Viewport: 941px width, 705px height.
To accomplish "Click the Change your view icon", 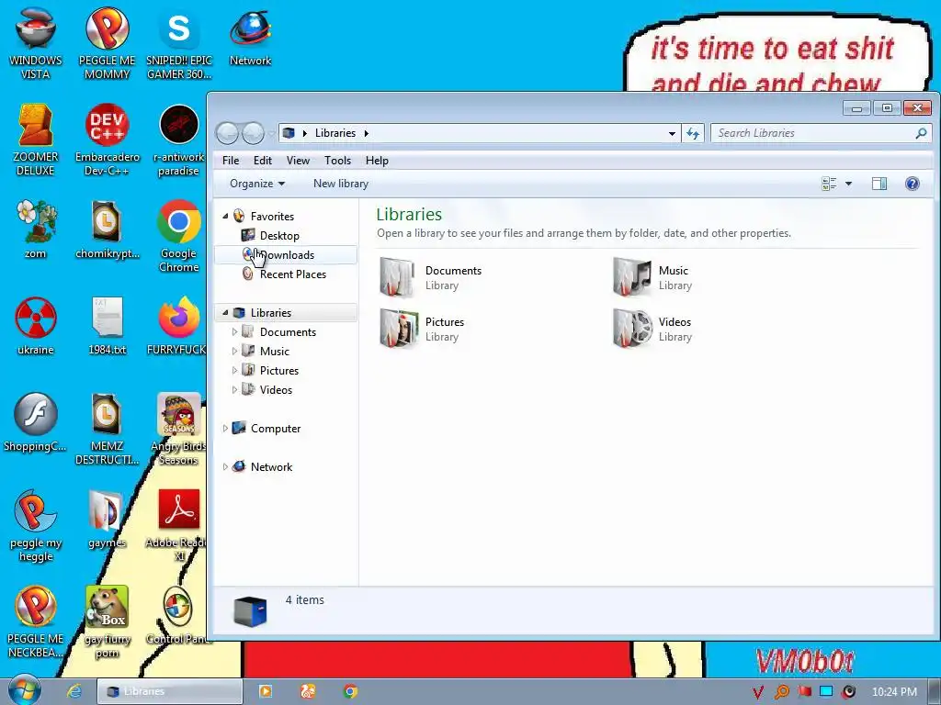I will point(829,184).
